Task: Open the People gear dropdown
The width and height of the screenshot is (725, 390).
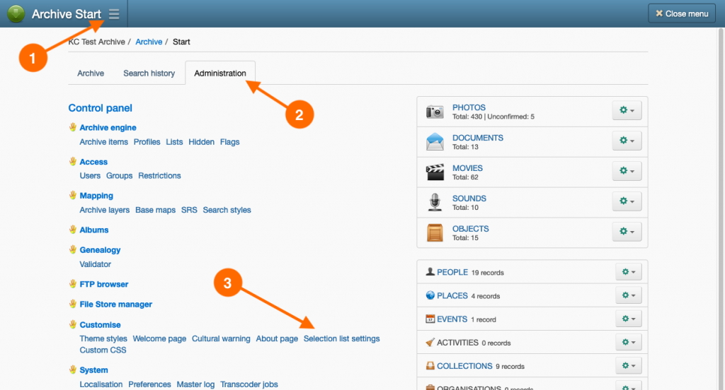Action: coord(629,272)
